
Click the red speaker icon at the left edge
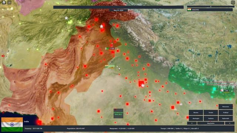click(x=3, y=56)
